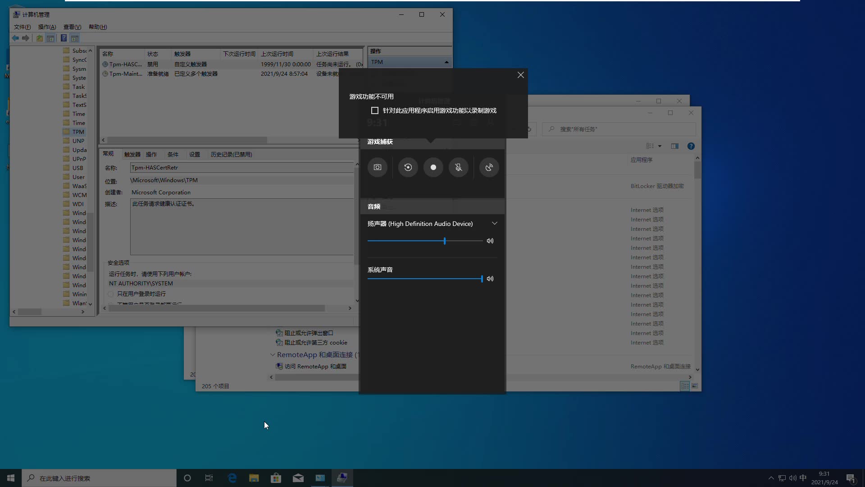Switch to the 设置 tab
The width and height of the screenshot is (865, 487).
[x=195, y=154]
